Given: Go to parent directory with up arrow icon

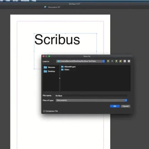Looking at the screenshot, I should pos(116,61).
